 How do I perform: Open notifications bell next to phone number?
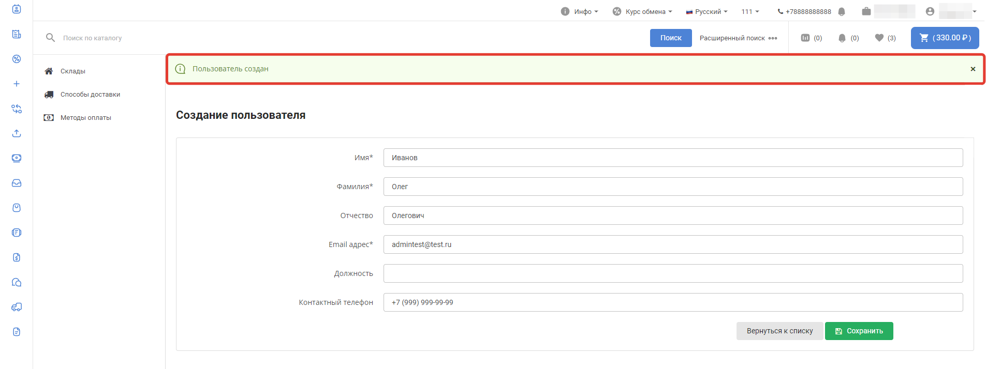point(842,11)
